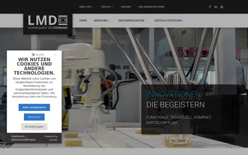The image size is (248, 155).
Task: Click the Funktional, Individuell, Kompakt tagline
Action: click(179, 120)
